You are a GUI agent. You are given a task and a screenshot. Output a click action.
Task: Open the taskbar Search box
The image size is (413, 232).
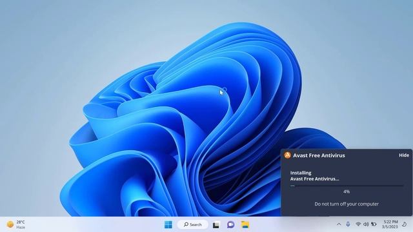click(x=192, y=225)
